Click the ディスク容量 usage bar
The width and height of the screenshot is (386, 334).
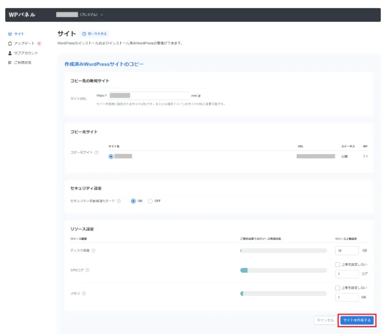point(283,251)
